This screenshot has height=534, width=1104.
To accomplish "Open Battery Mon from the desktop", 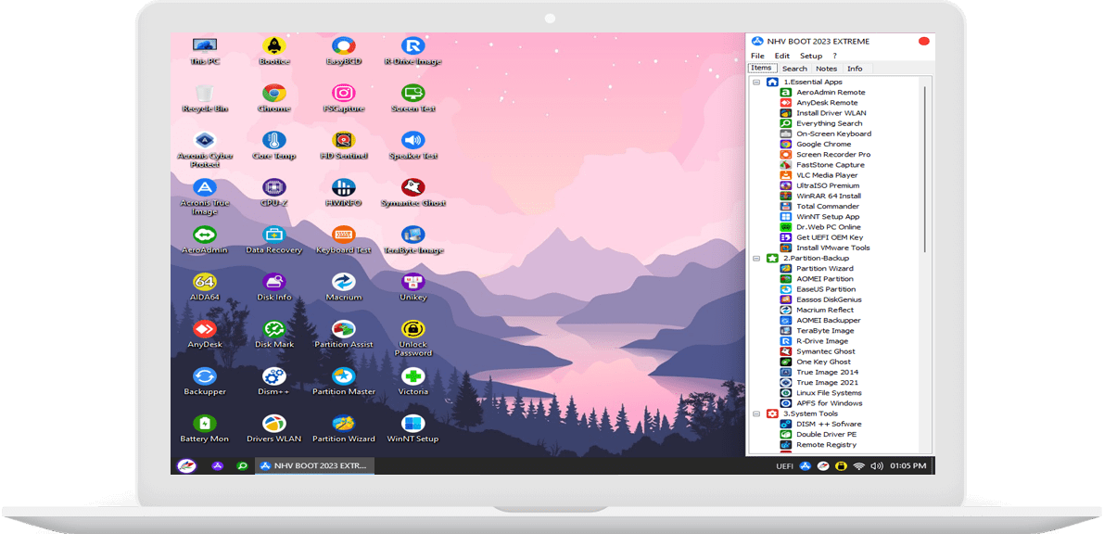I will click(205, 428).
